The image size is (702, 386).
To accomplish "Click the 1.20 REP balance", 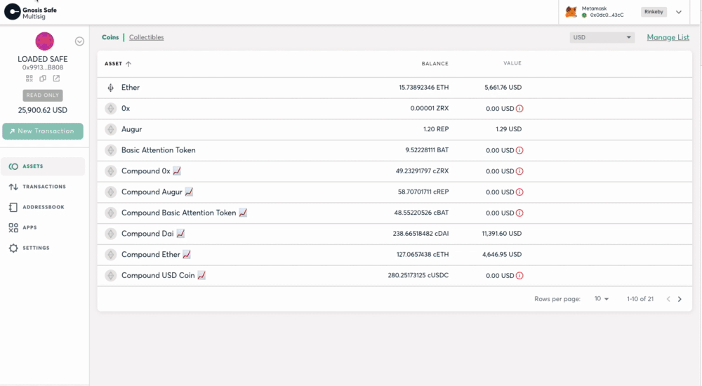I will (436, 129).
